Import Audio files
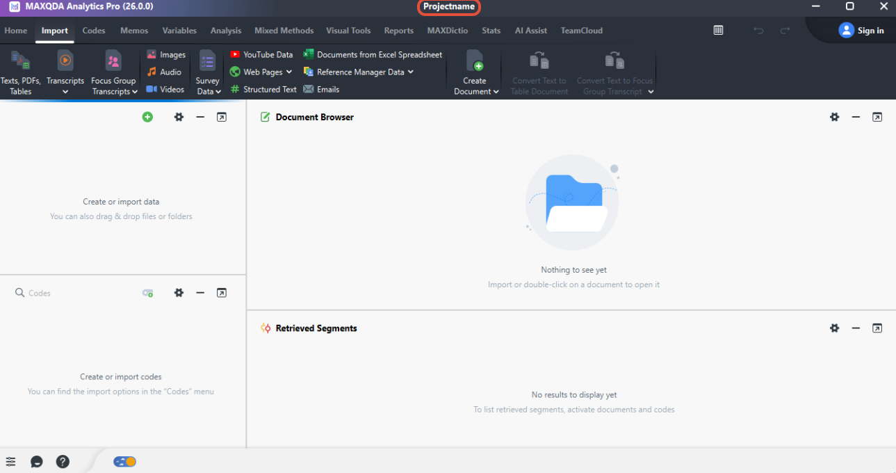The width and height of the screenshot is (896, 473). [164, 72]
